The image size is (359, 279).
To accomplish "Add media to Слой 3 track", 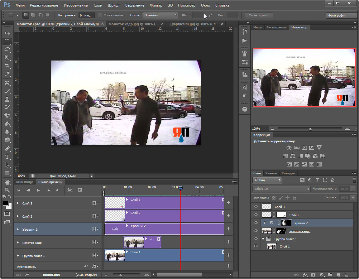I will point(228,203).
